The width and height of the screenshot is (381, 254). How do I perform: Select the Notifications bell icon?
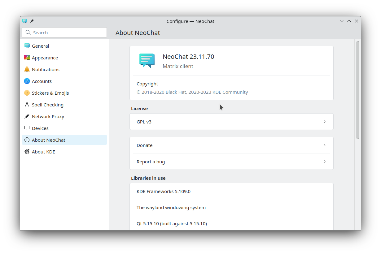click(x=27, y=69)
